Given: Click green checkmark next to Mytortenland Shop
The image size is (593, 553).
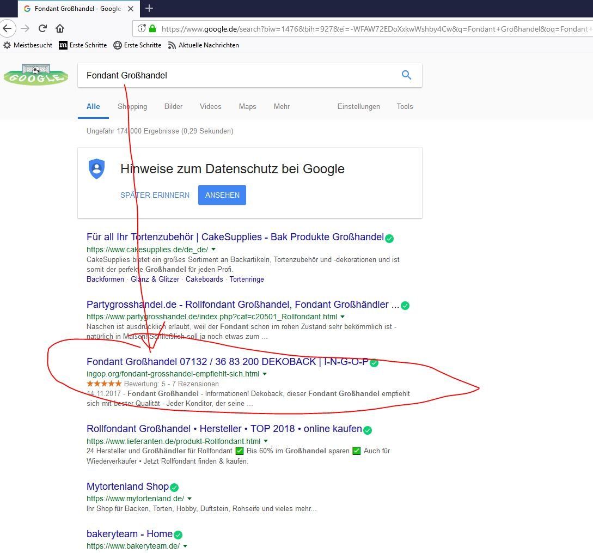Looking at the screenshot, I should tap(174, 488).
